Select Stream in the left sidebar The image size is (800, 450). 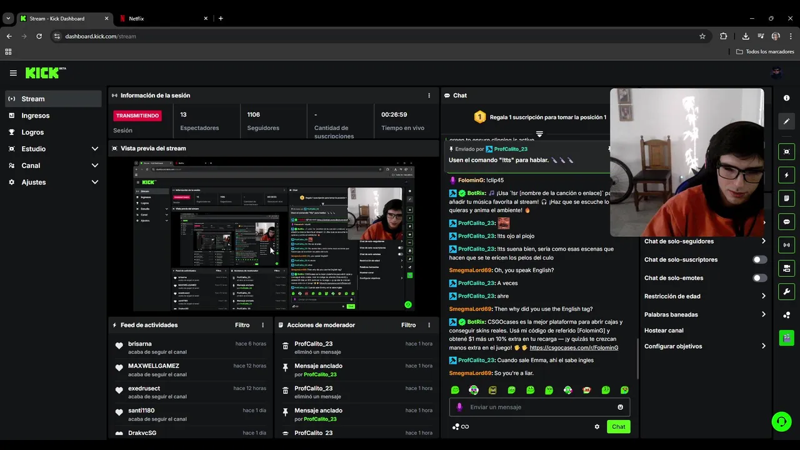(x=53, y=99)
